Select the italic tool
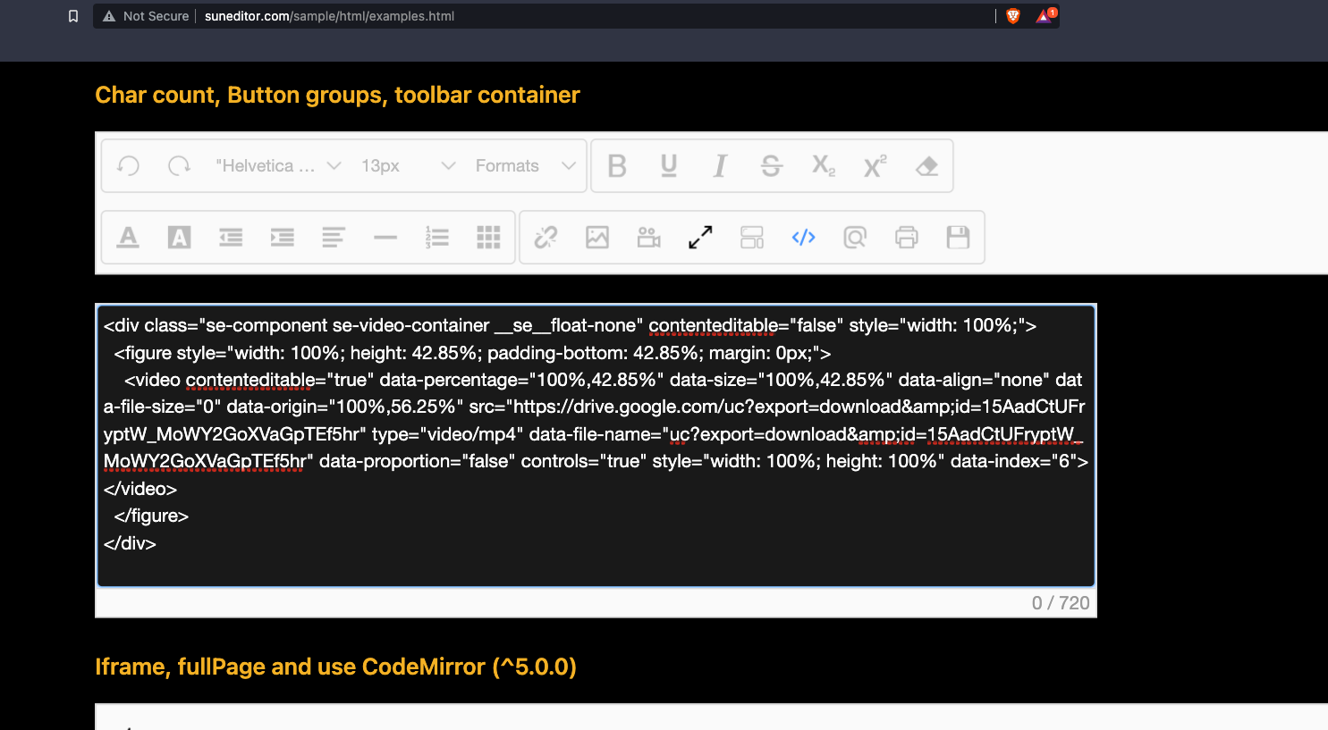The height and width of the screenshot is (730, 1328). pos(720,165)
